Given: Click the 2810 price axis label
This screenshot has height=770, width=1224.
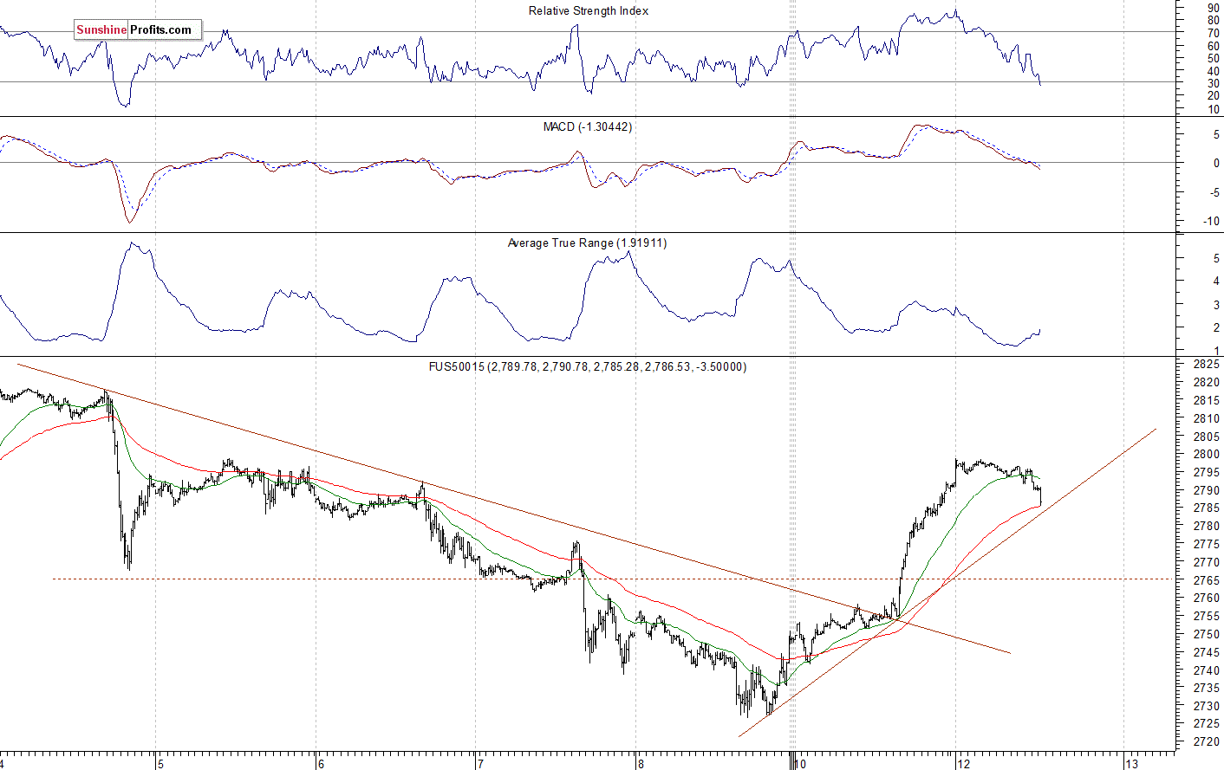Looking at the screenshot, I should (x=1206, y=419).
